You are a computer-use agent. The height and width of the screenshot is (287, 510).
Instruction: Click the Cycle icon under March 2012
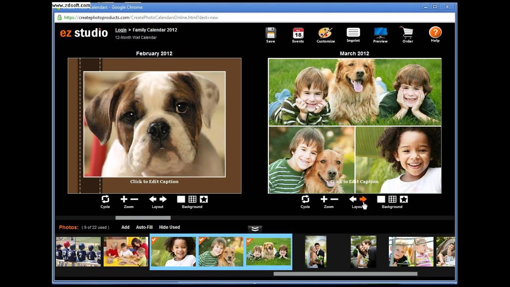click(x=305, y=199)
